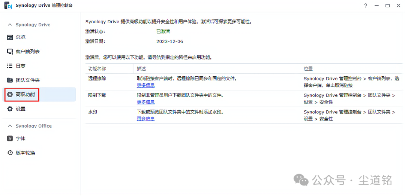Sort by the 功能名称 column header
405x196 pixels.
pyautogui.click(x=97, y=69)
